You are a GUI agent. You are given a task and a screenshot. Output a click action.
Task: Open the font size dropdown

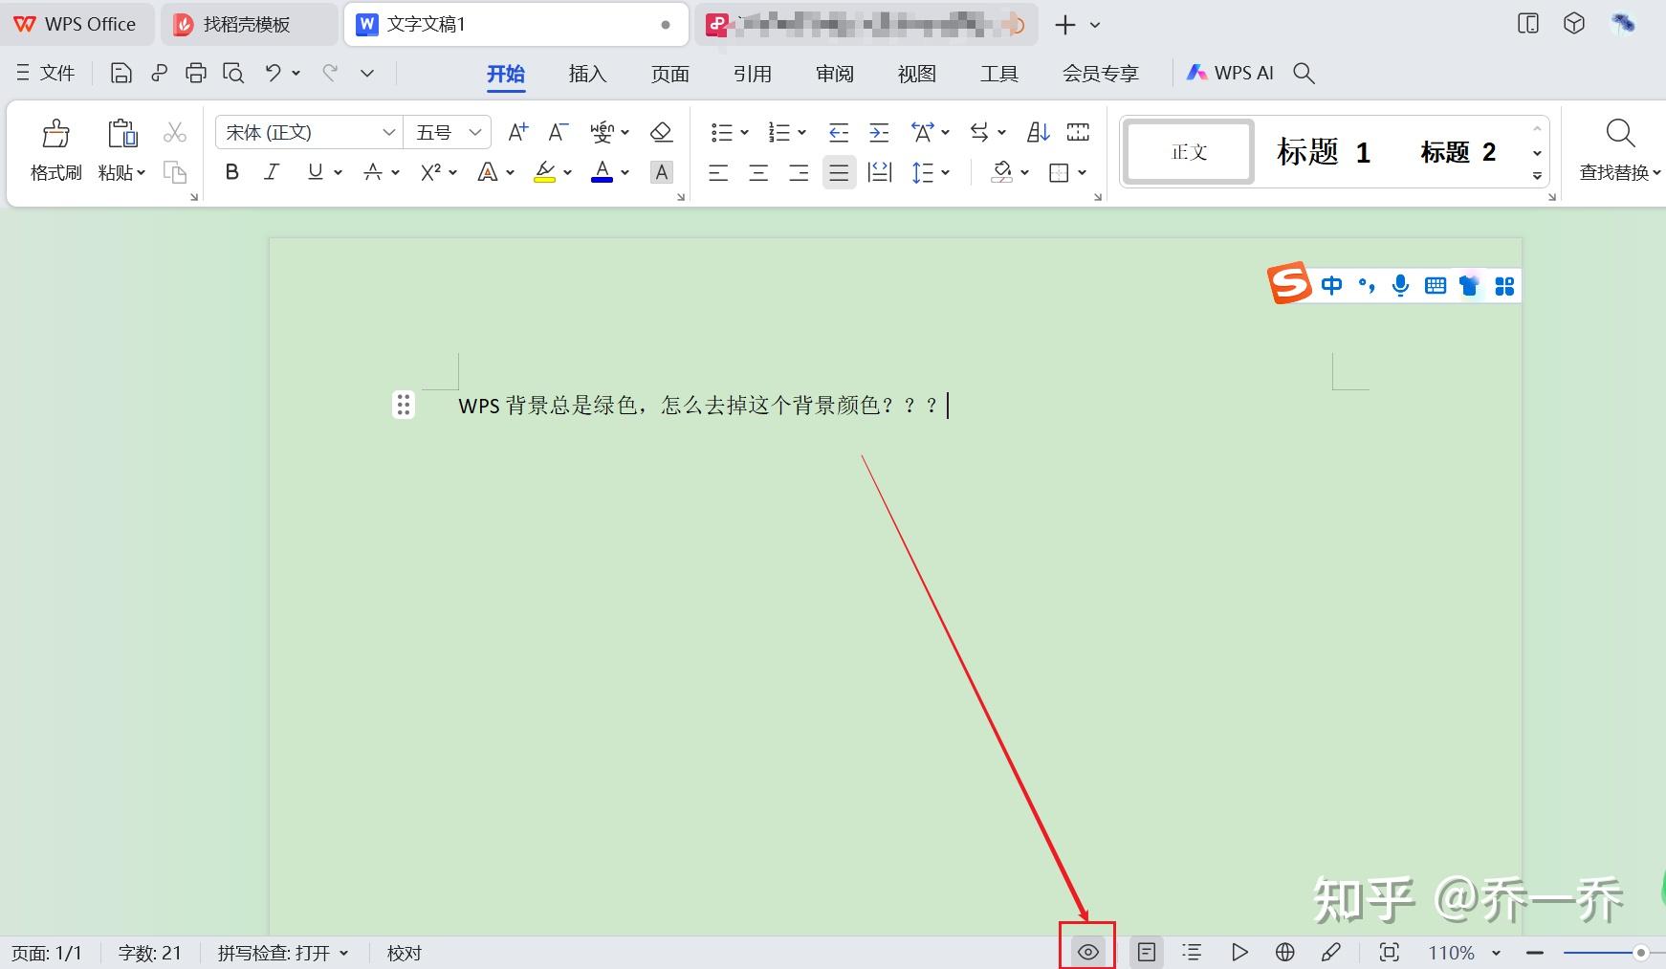point(475,132)
